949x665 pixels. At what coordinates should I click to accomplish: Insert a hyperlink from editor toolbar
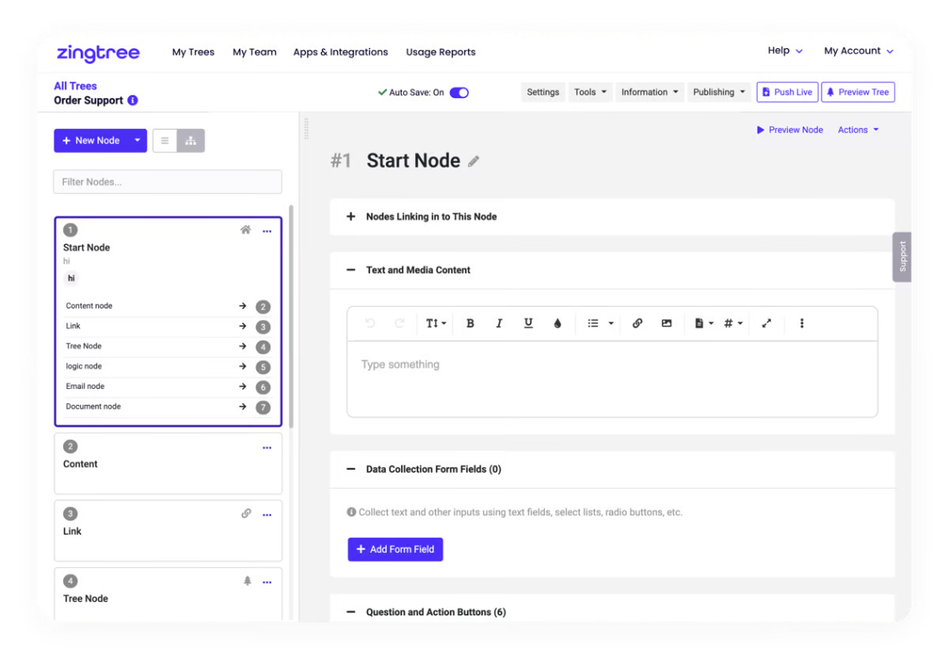637,323
